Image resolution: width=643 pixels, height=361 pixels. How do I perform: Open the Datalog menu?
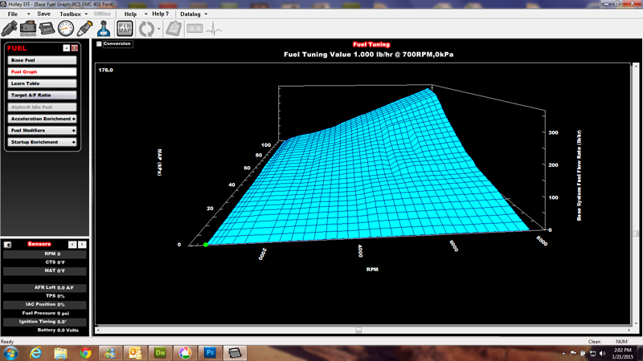[x=190, y=14]
